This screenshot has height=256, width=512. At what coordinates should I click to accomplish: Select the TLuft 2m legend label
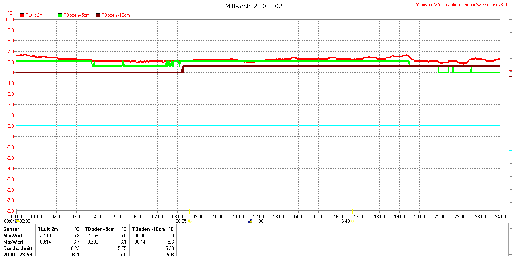click(34, 15)
